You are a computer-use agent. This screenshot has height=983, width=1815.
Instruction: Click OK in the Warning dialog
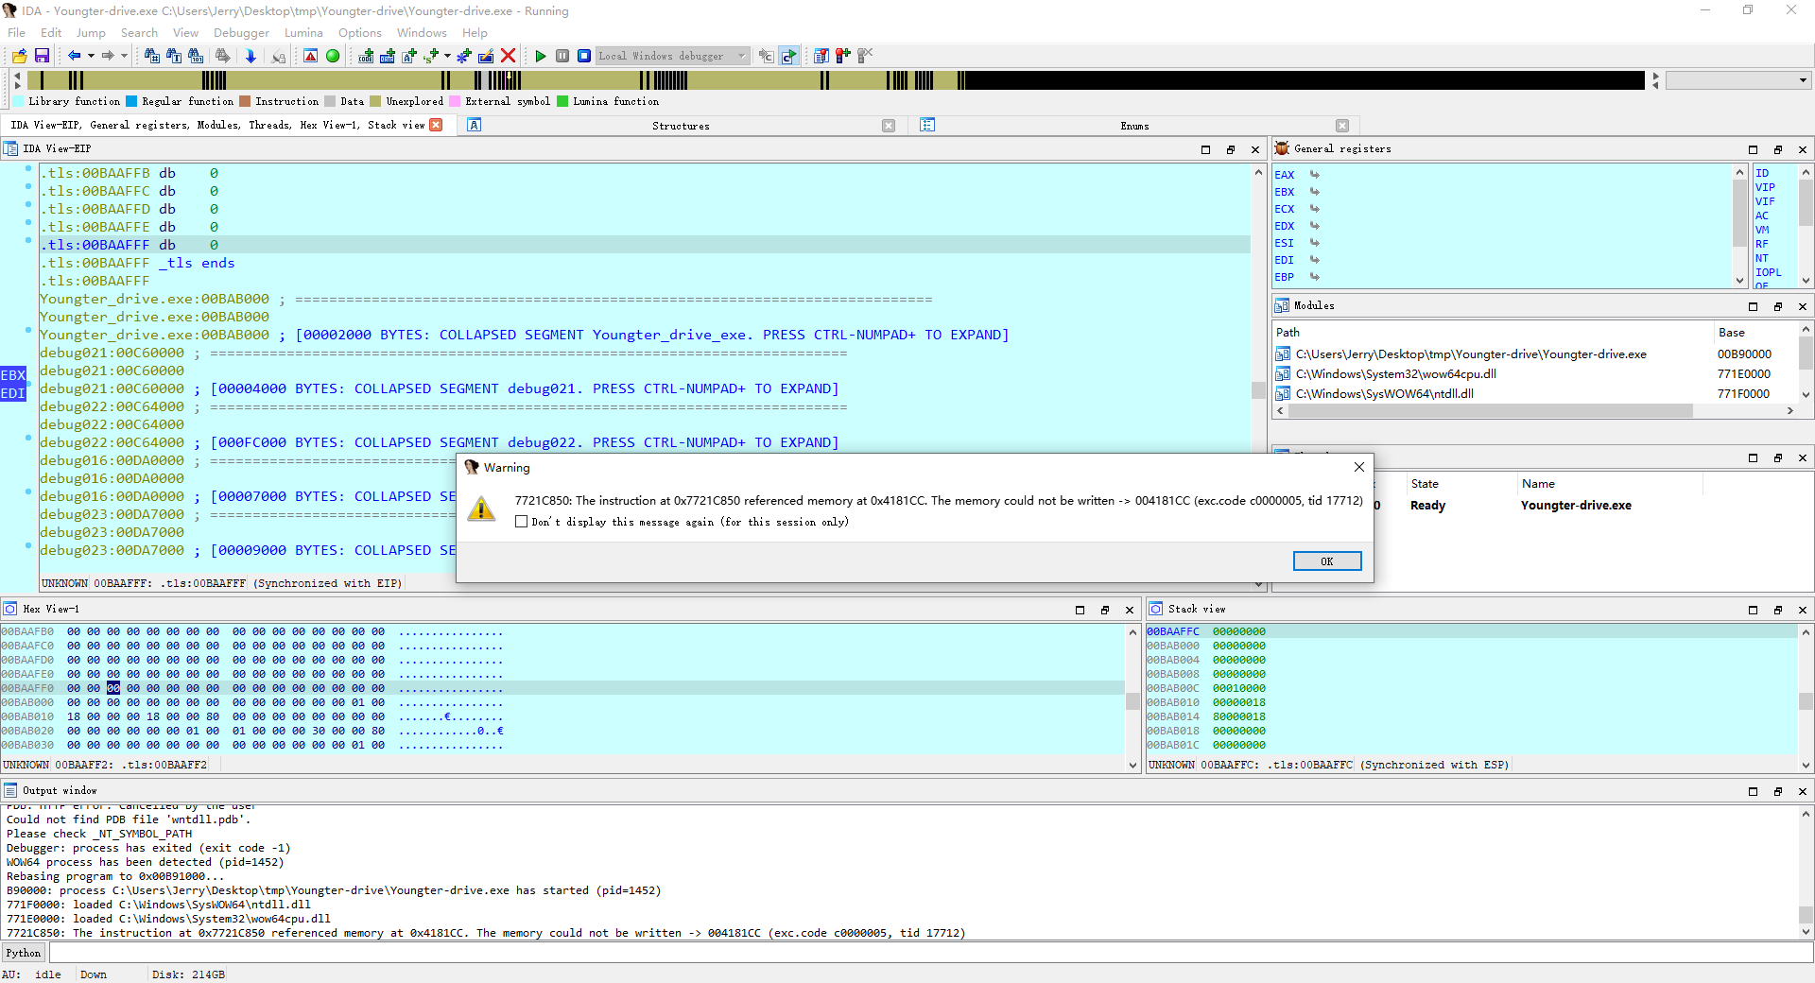pyautogui.click(x=1327, y=561)
